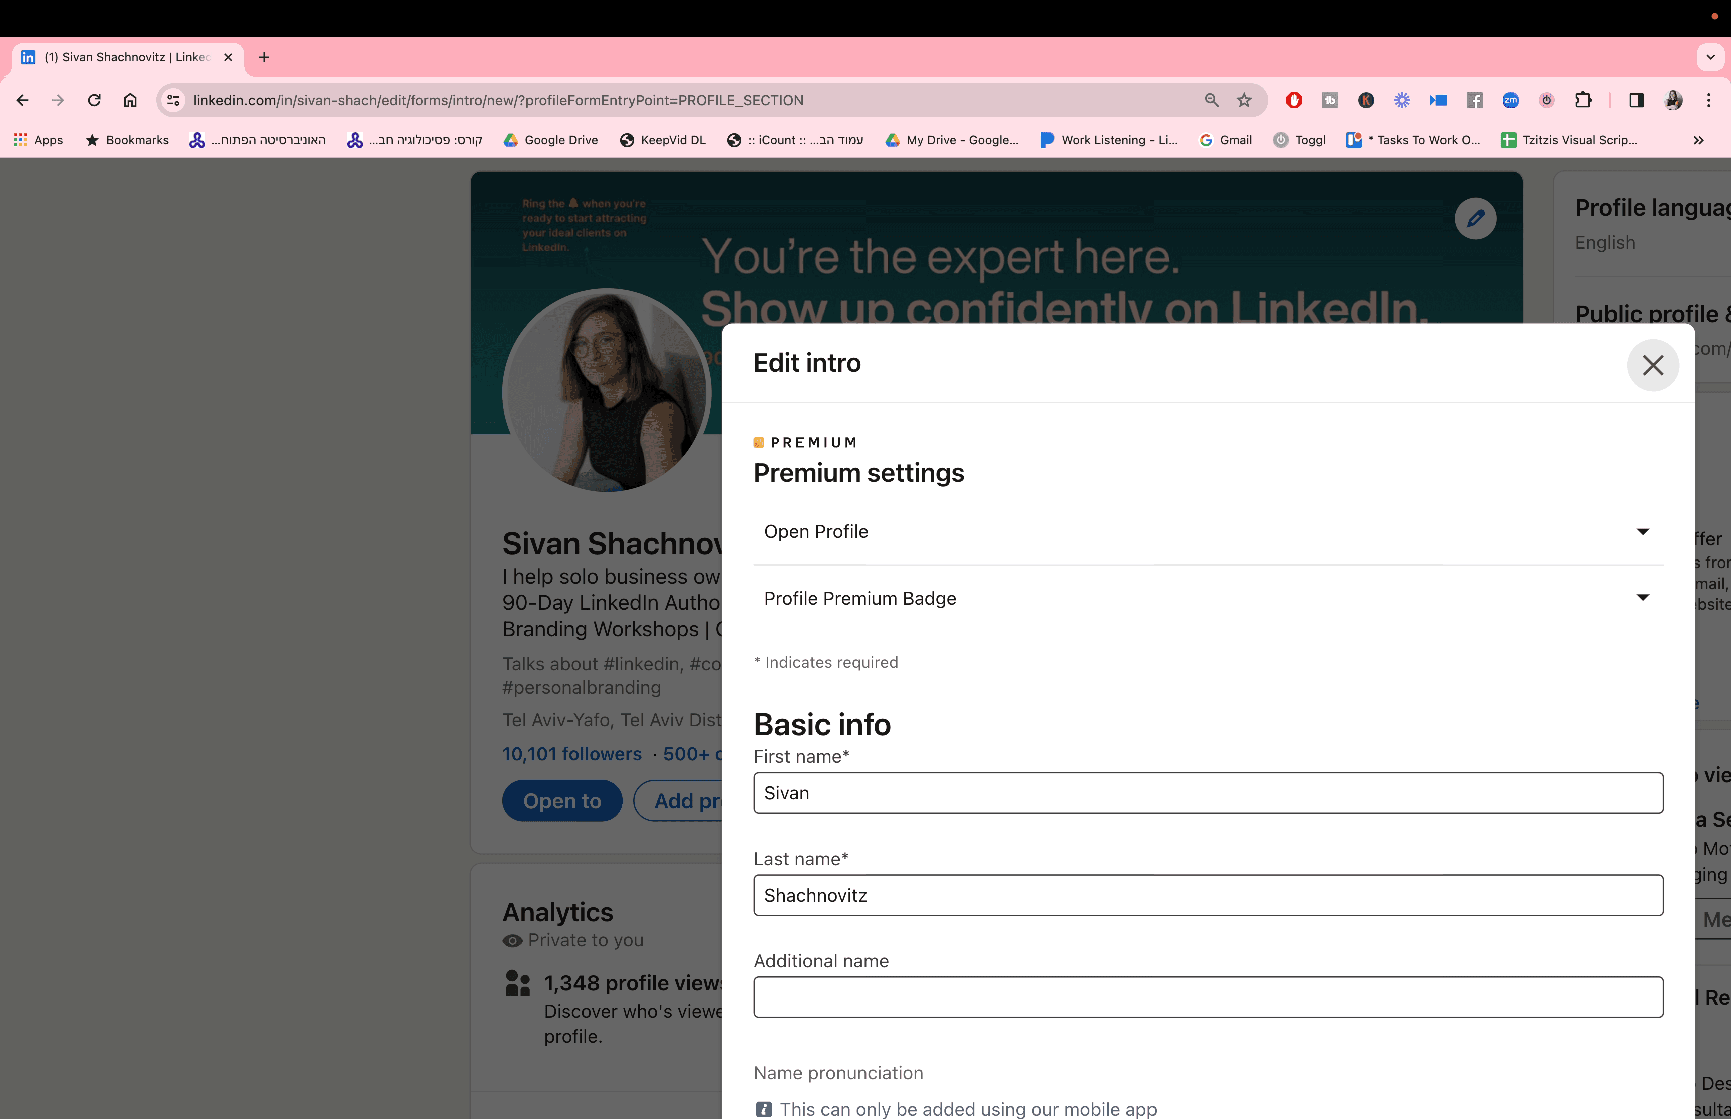The height and width of the screenshot is (1119, 1731).
Task: Open the Apps bookmark shortcut
Action: 39,140
